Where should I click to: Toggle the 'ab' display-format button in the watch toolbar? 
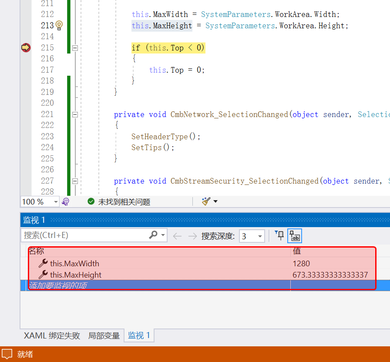click(295, 236)
